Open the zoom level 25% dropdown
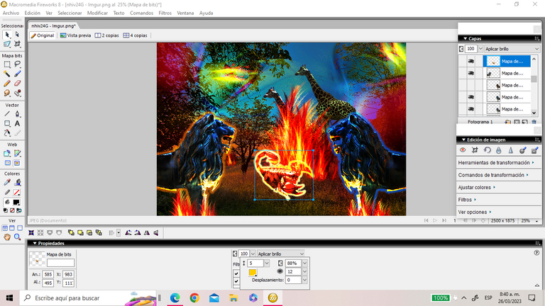545x306 pixels. (536, 221)
